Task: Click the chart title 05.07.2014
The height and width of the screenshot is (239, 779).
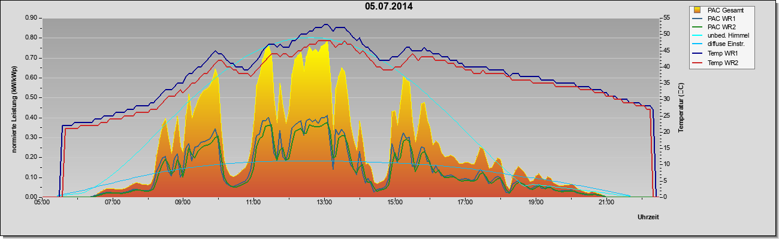Action: coord(389,7)
